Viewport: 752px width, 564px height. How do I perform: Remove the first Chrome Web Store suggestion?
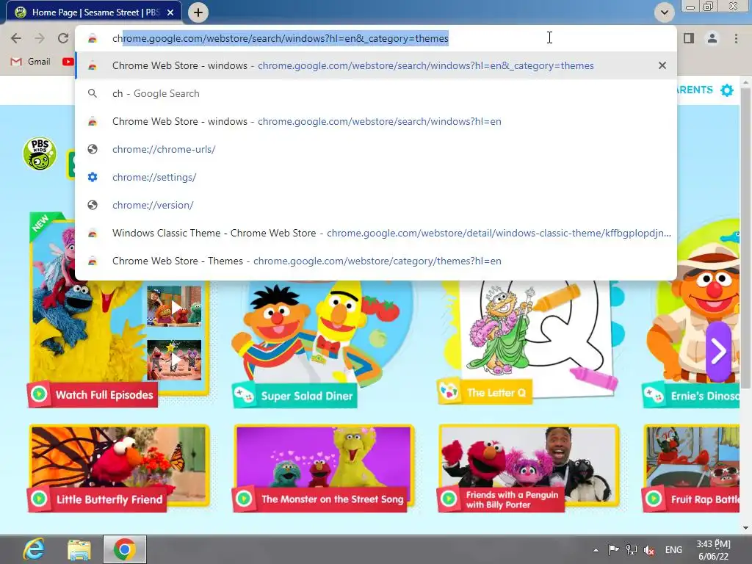pyautogui.click(x=662, y=65)
